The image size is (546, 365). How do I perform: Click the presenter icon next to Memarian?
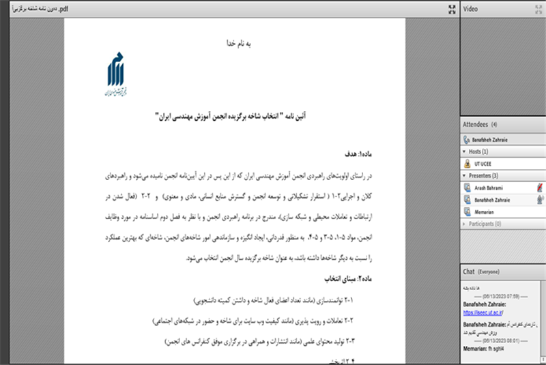[x=468, y=211]
